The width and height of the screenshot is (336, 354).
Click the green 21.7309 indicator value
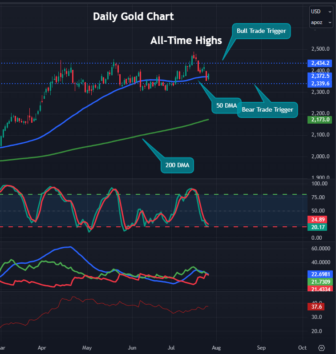320,282
